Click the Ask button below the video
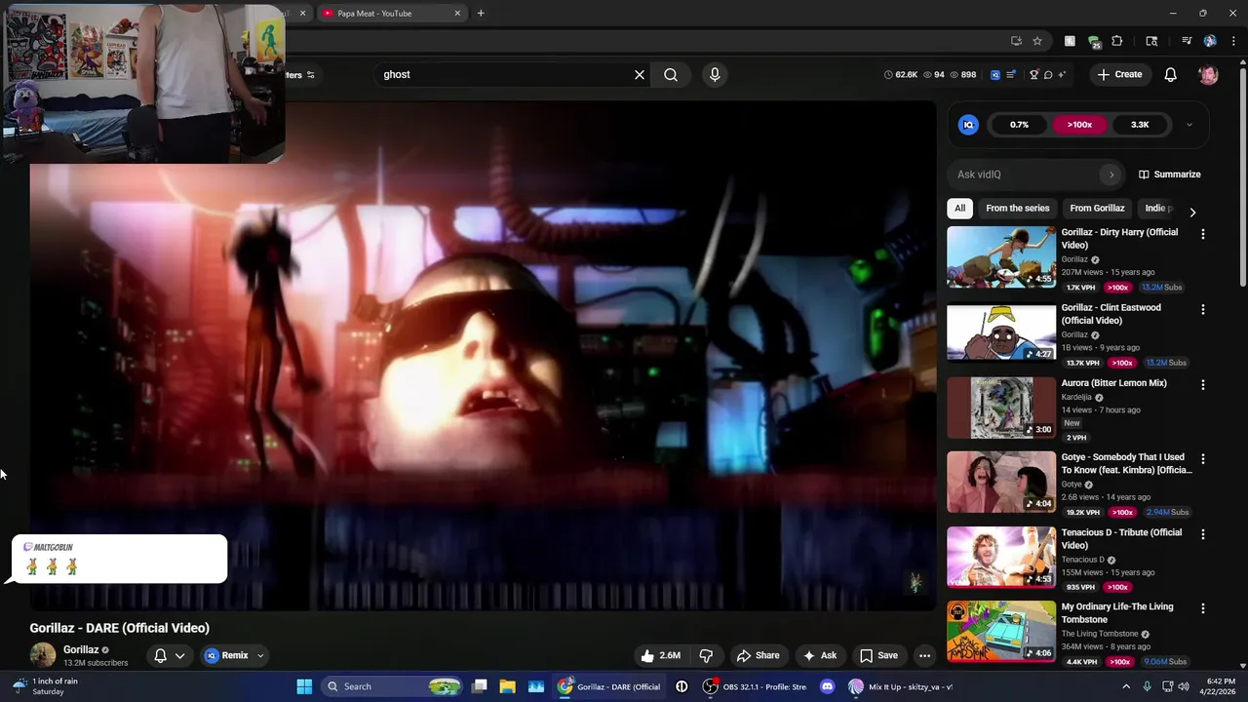Viewport: 1248px width, 702px height. [819, 655]
